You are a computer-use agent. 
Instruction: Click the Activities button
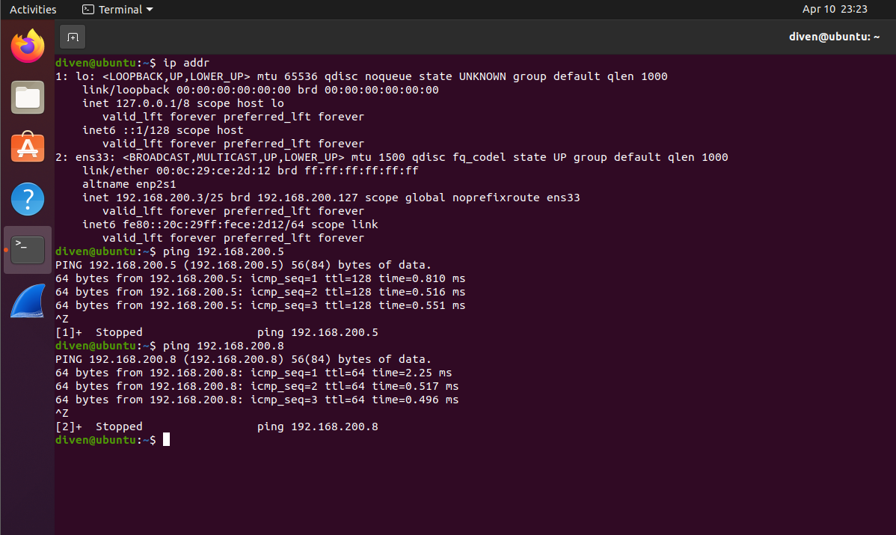point(33,10)
